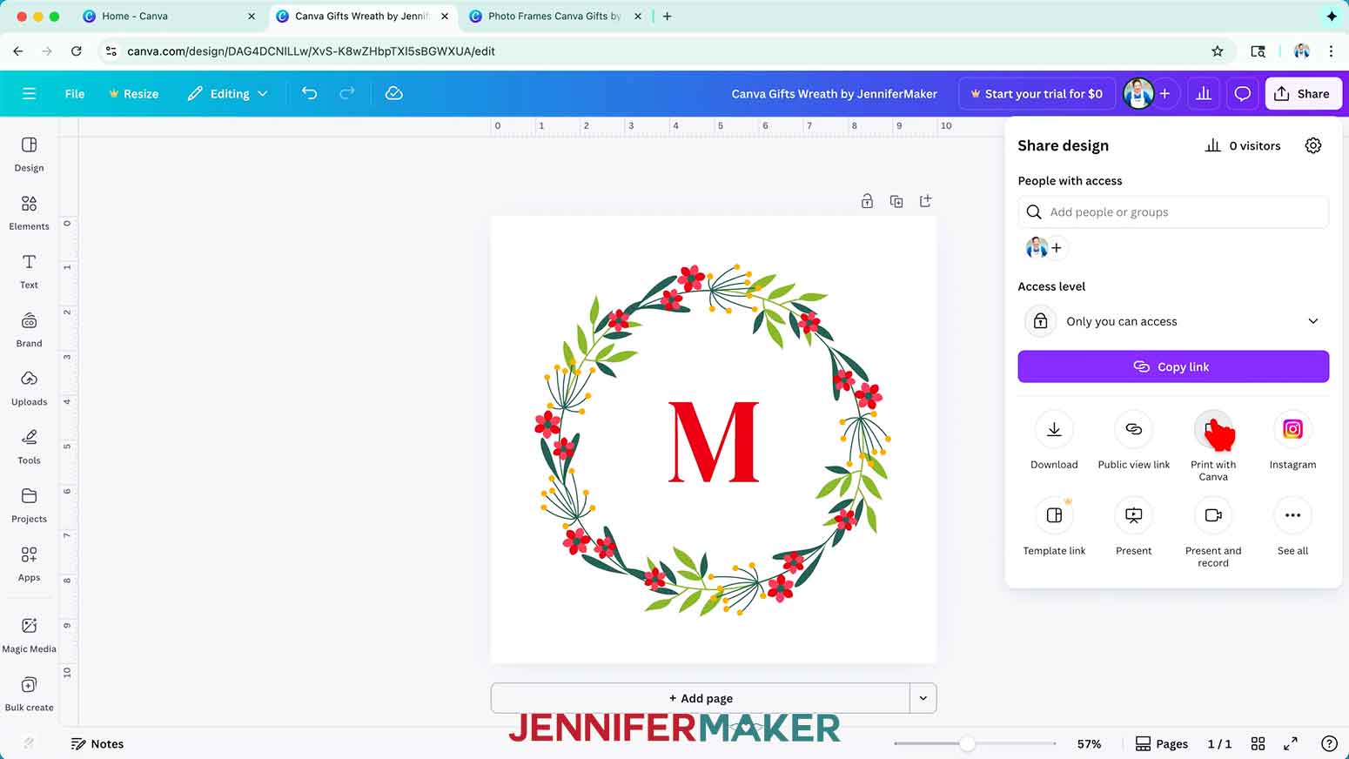Viewport: 1349px width, 759px height.
Task: Click the cloud save status icon
Action: pyautogui.click(x=394, y=93)
